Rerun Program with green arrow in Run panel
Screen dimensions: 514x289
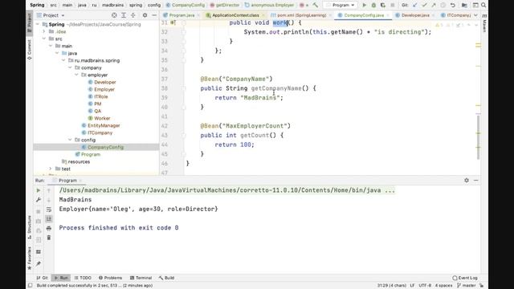click(x=39, y=190)
